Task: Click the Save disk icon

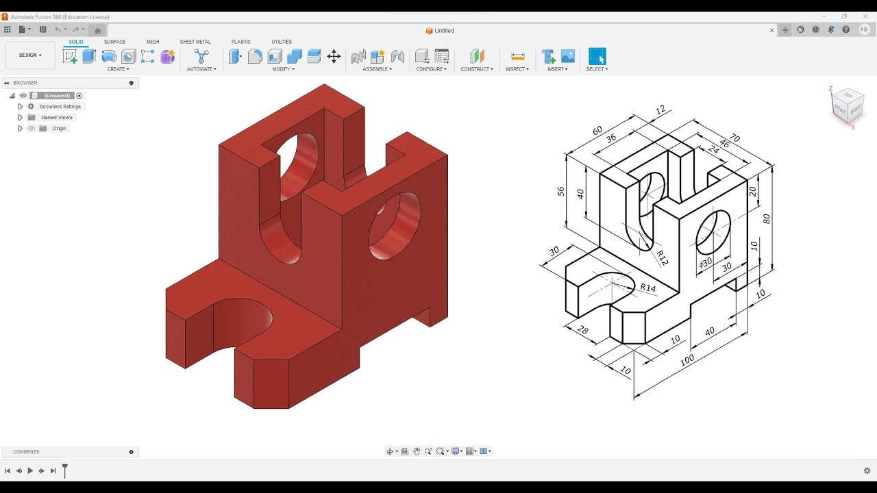Action: [x=42, y=29]
